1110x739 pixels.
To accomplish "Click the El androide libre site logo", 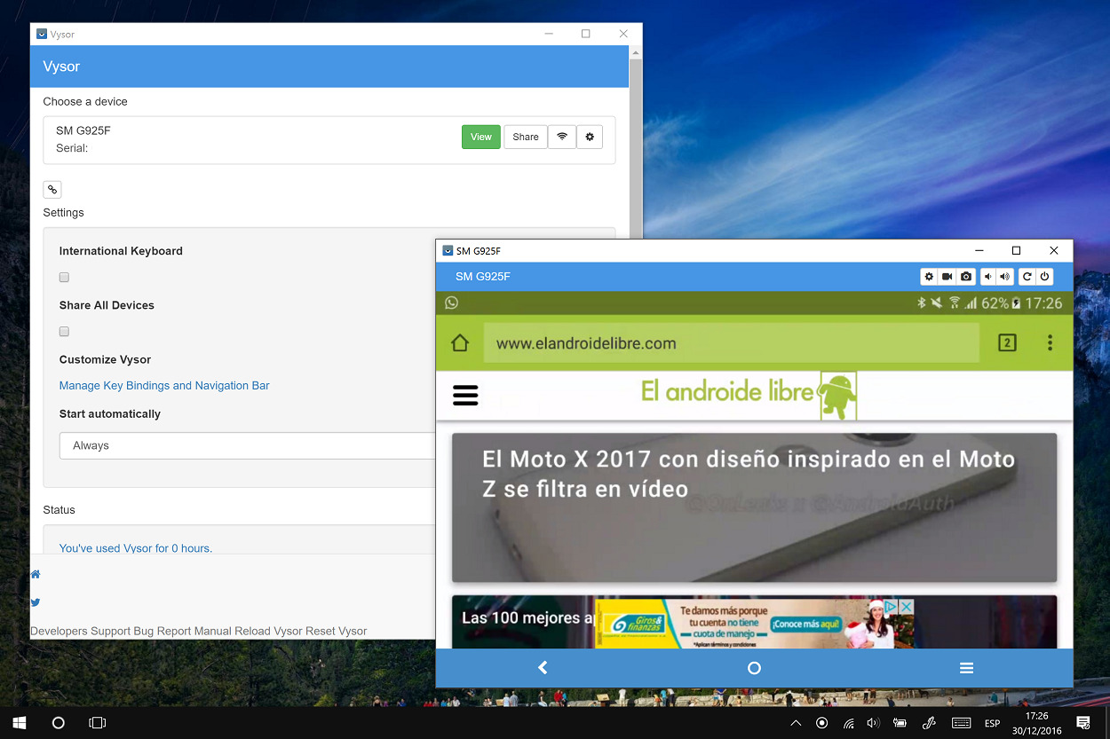I will click(x=749, y=395).
